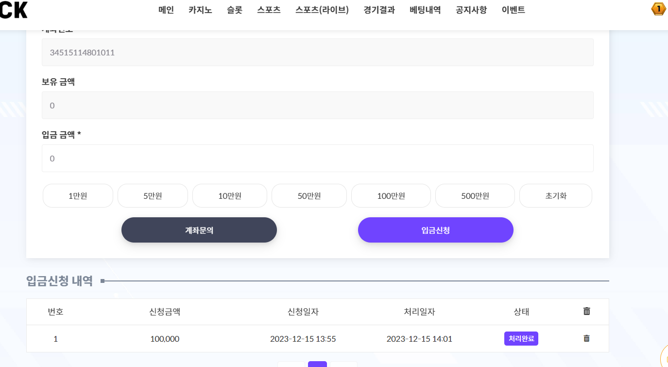Choose the 50만원 quick amount
This screenshot has width=668, height=367.
pos(309,196)
